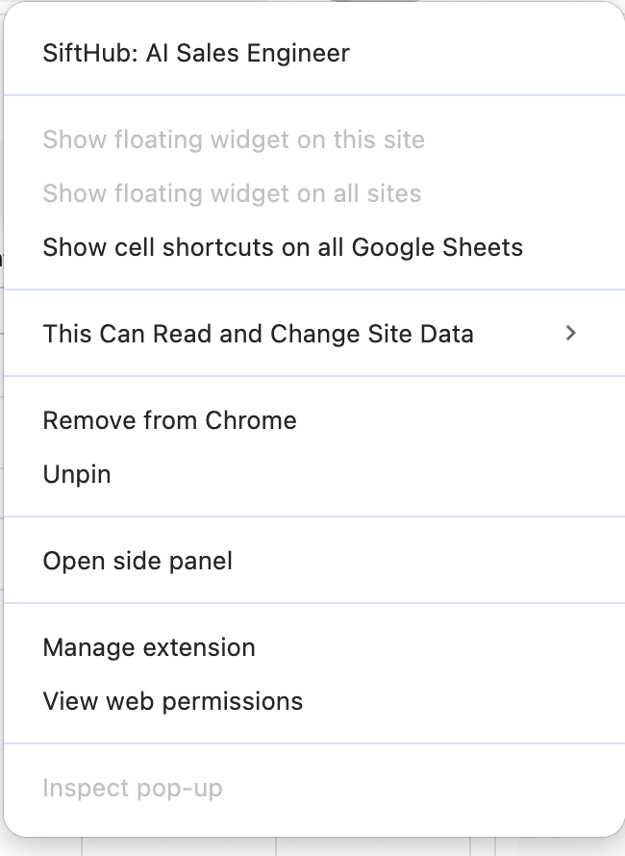Select Show floating widget on this site
This screenshot has width=625, height=856.
(234, 139)
